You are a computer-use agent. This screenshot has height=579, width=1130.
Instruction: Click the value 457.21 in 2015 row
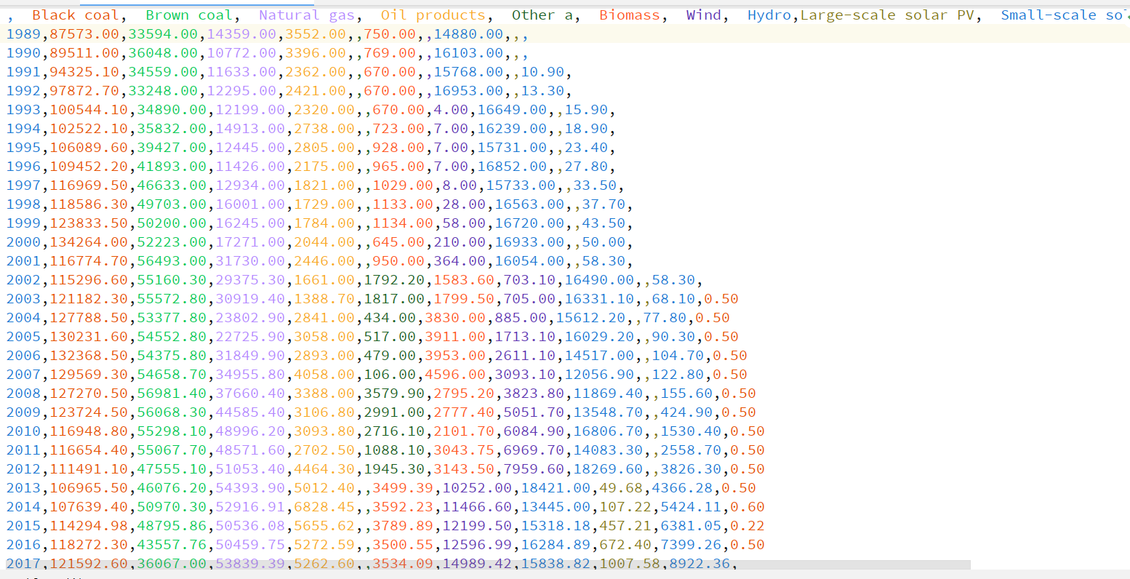pyautogui.click(x=625, y=526)
